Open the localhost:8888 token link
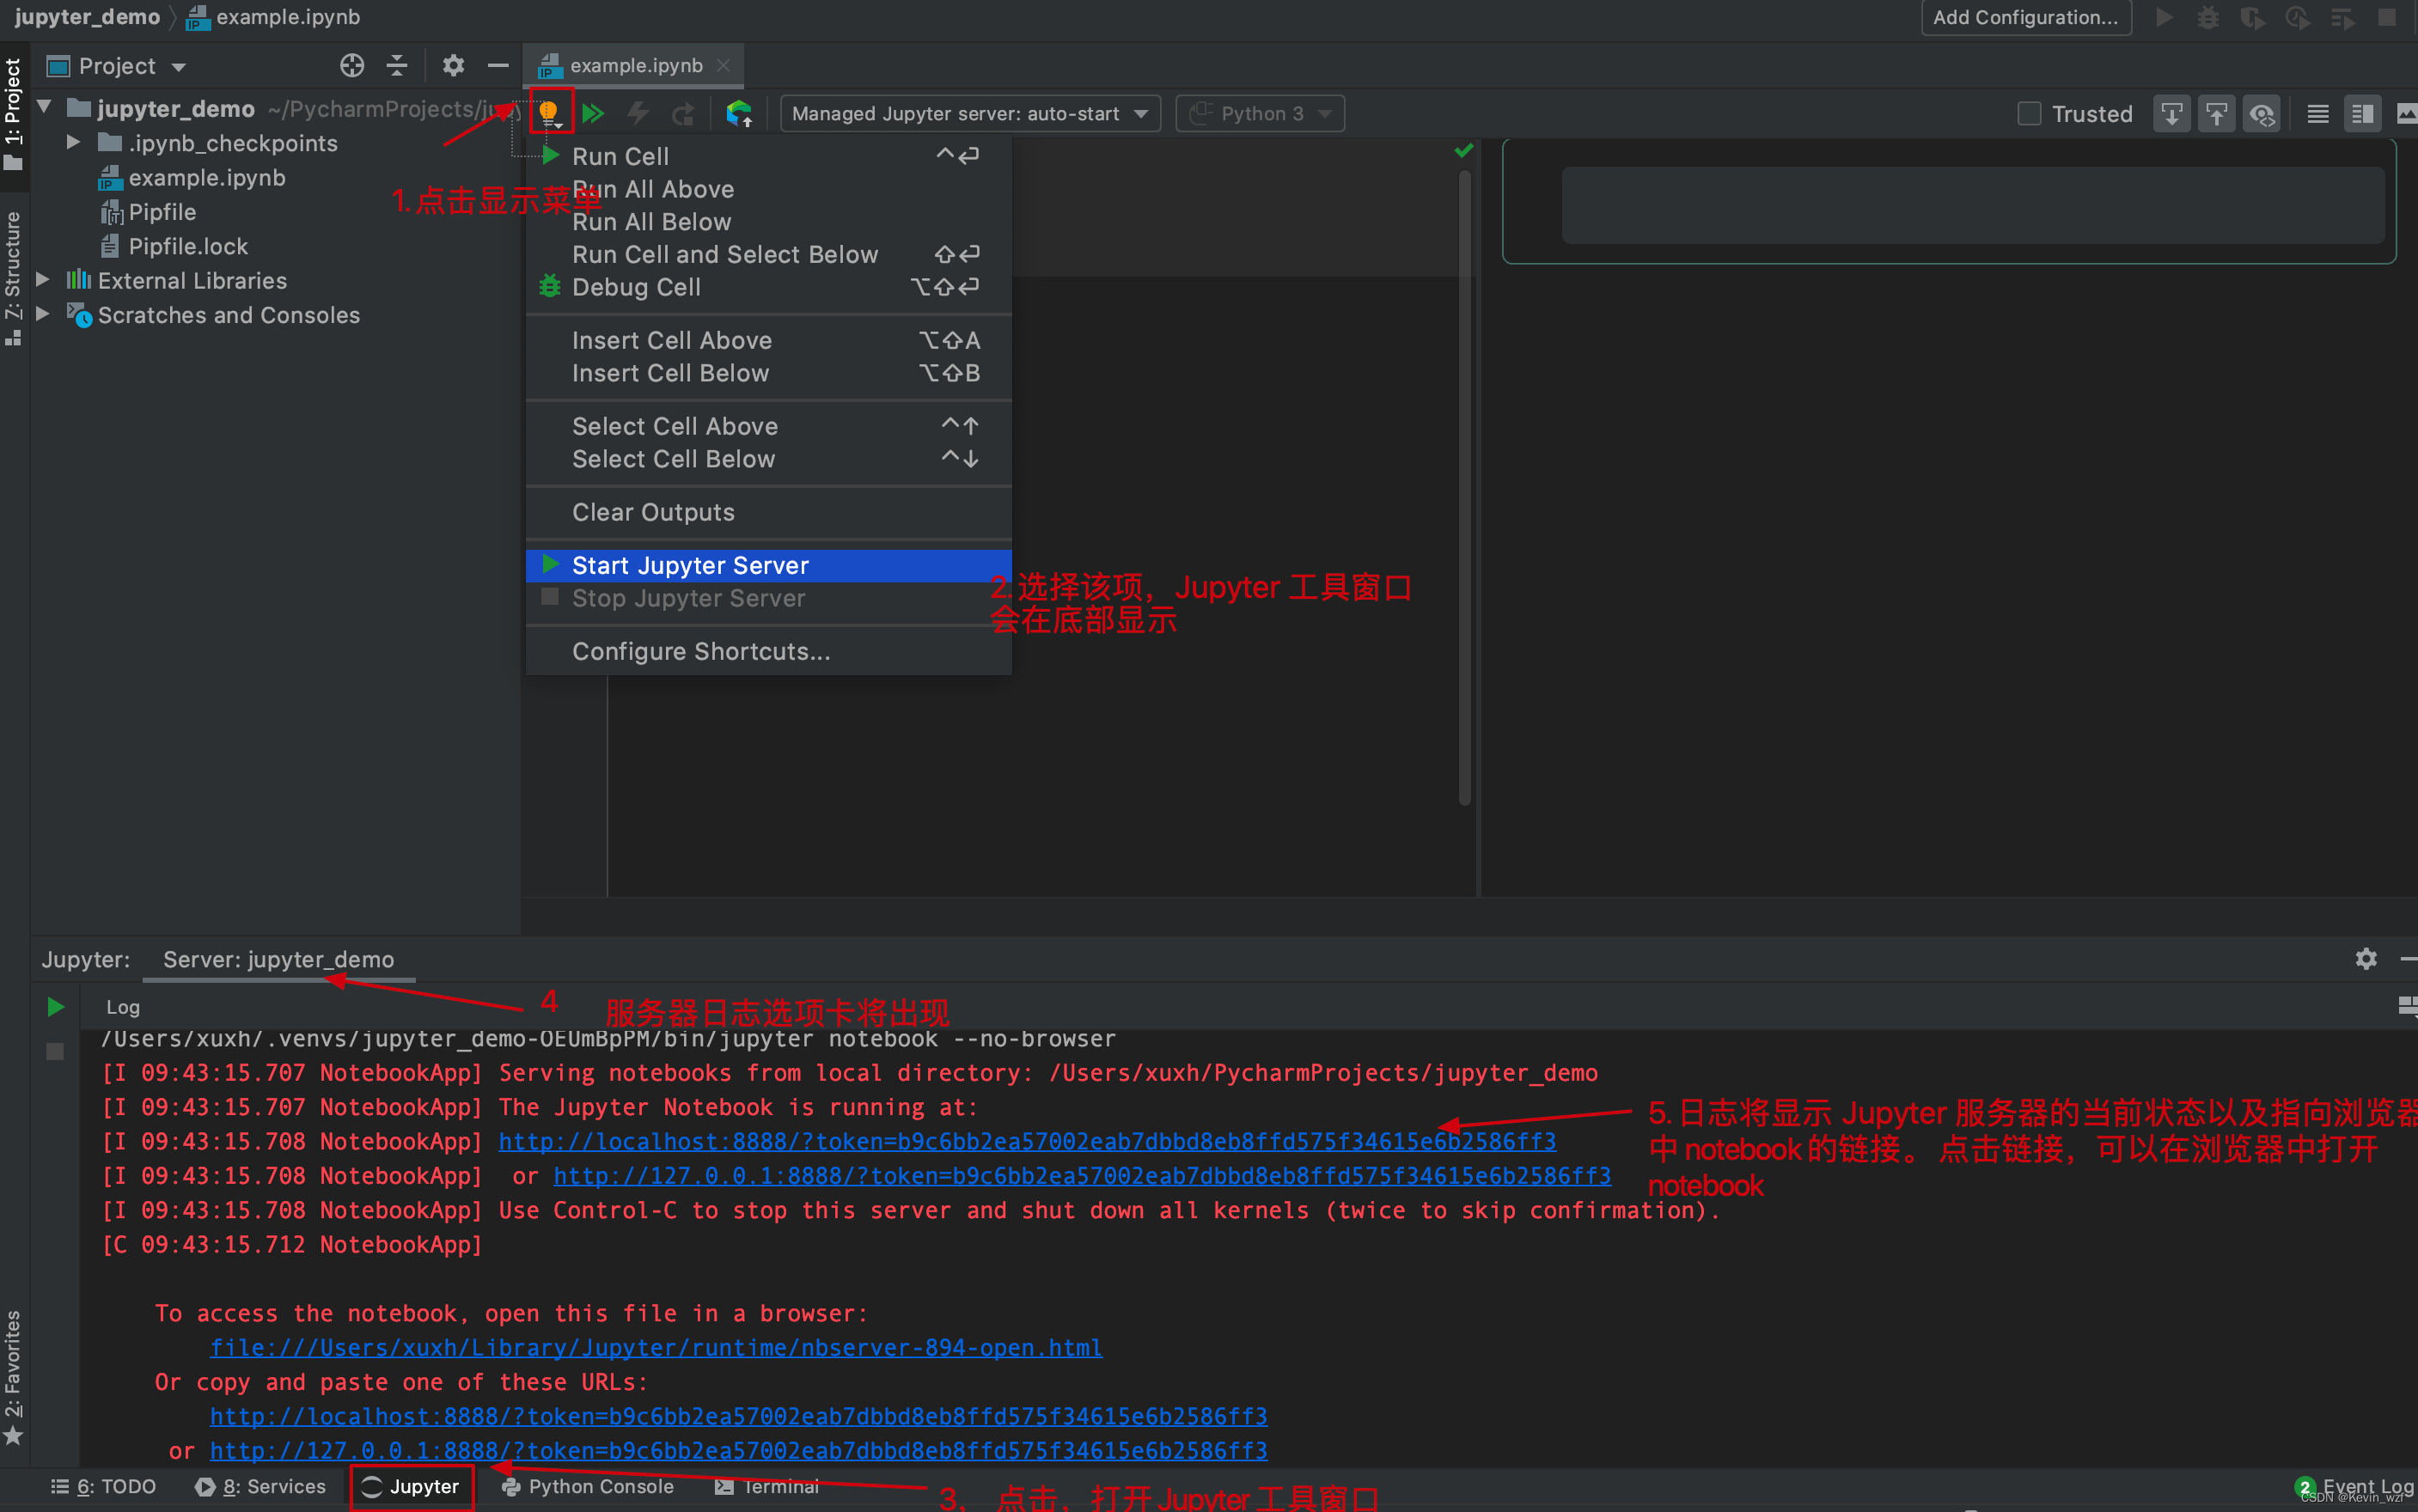The width and height of the screenshot is (2418, 1512). [1027, 1141]
